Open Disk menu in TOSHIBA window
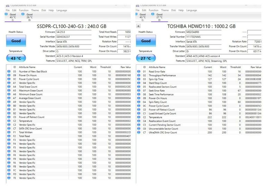 (174, 10)
